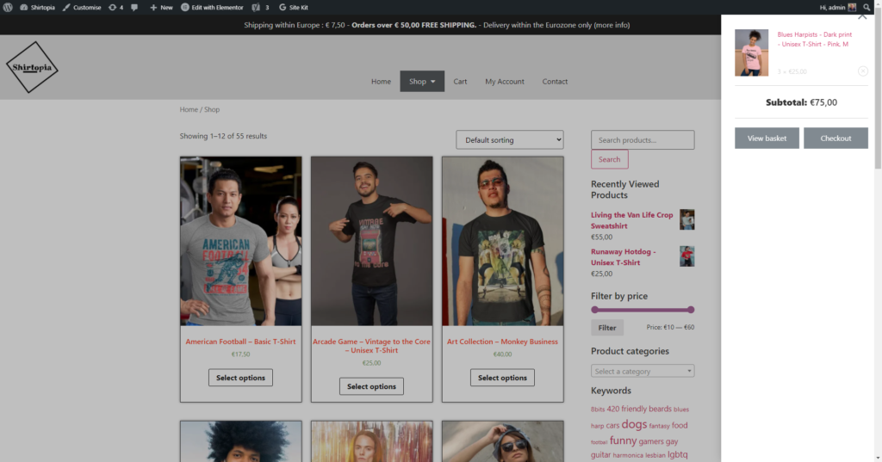Open the Customise theme option
The width and height of the screenshot is (882, 462).
coord(82,7)
